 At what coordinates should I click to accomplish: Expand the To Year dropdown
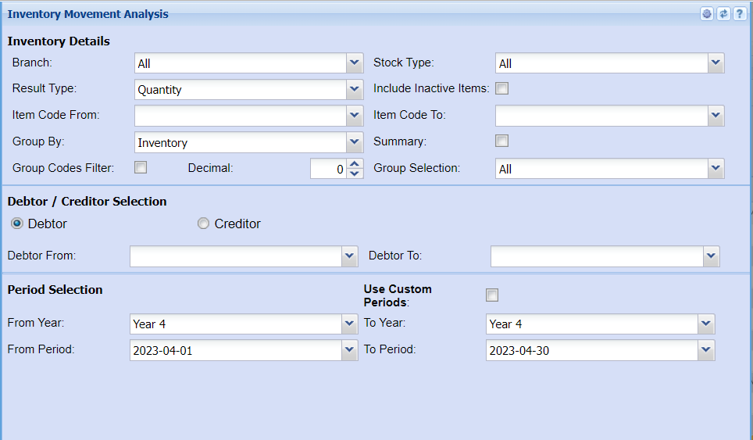coord(706,324)
